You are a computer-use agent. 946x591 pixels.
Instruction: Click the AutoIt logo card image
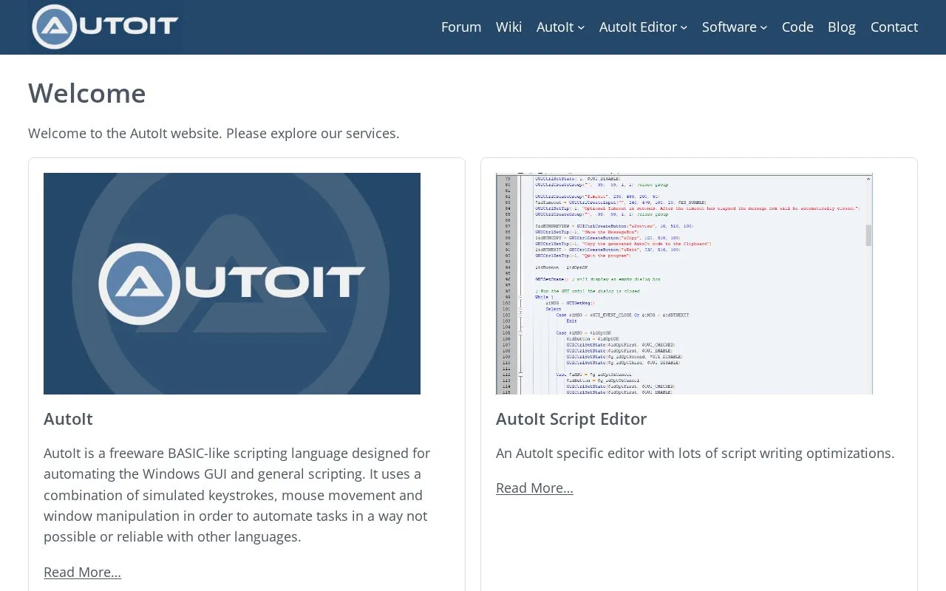point(232,284)
